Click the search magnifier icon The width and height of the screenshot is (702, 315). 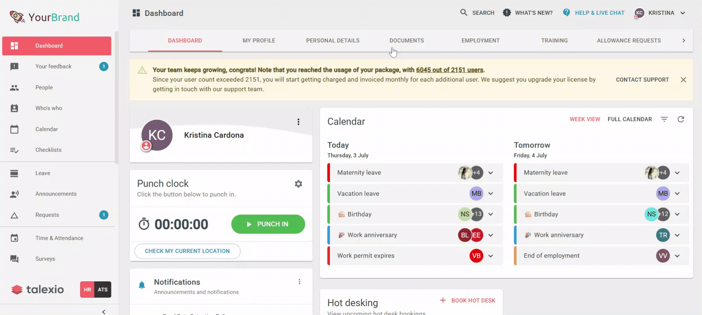point(463,13)
